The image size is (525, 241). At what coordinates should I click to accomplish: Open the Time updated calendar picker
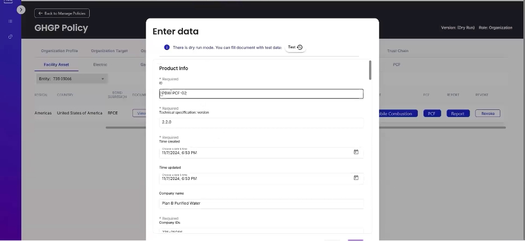tap(356, 178)
